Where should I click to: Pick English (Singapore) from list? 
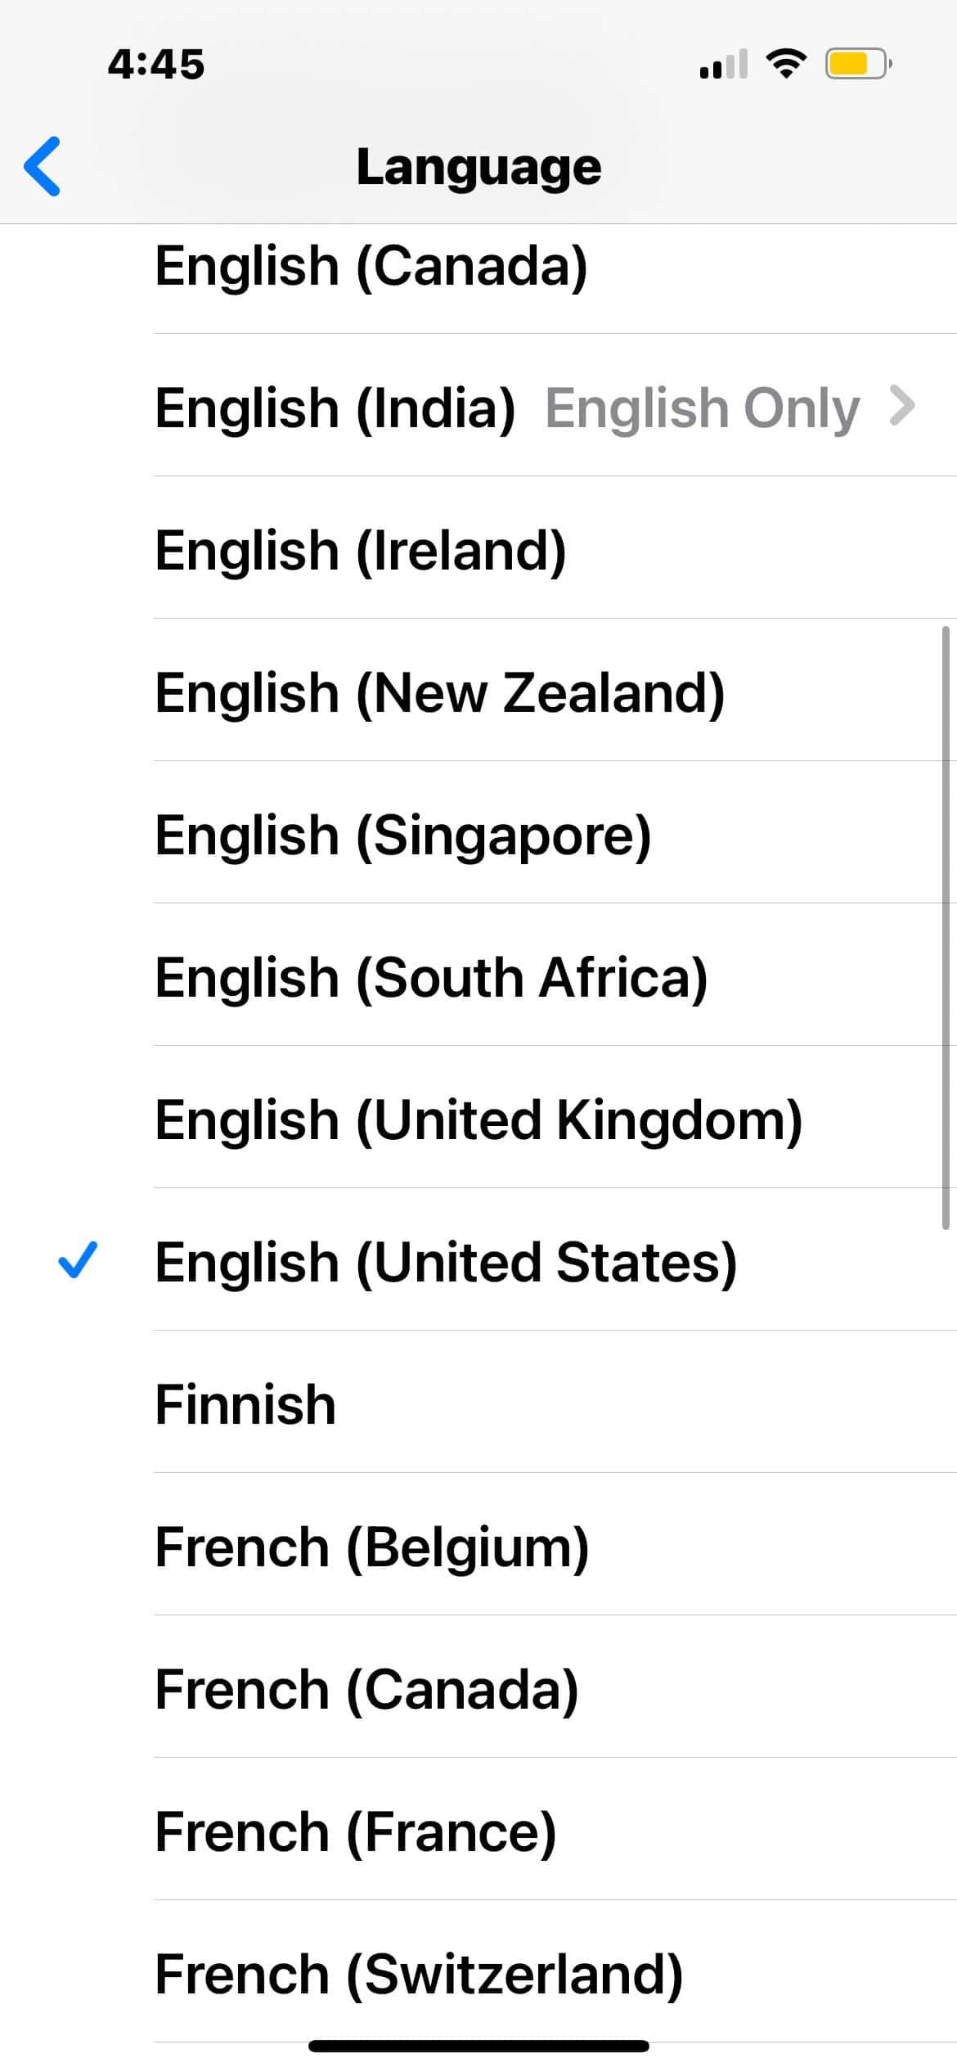tap(403, 836)
